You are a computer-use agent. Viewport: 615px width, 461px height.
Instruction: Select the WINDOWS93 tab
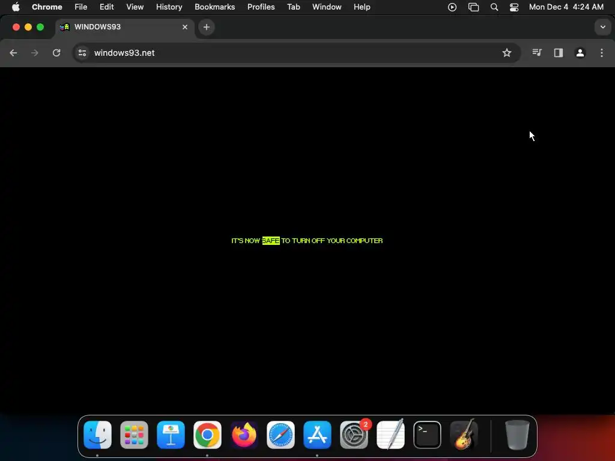tap(125, 27)
